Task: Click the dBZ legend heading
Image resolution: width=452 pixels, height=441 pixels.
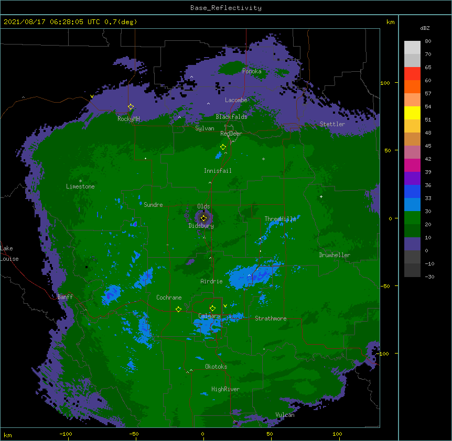Action: (x=425, y=28)
